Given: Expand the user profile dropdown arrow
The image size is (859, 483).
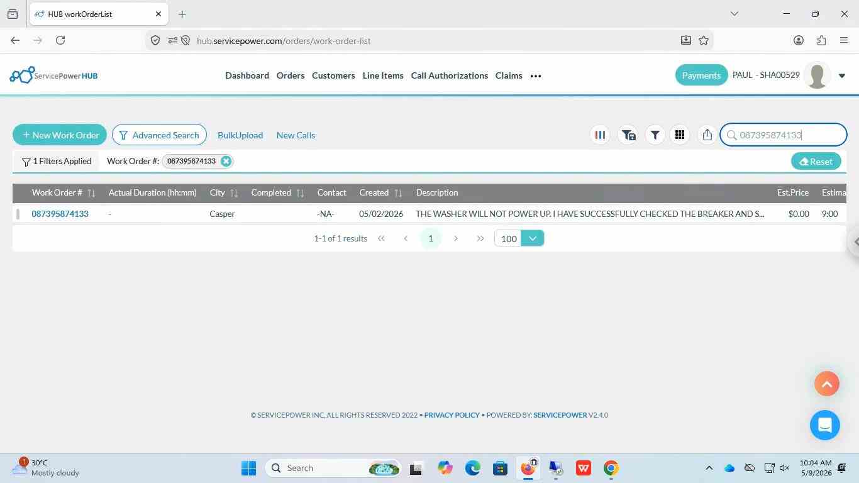Looking at the screenshot, I should coord(842,76).
